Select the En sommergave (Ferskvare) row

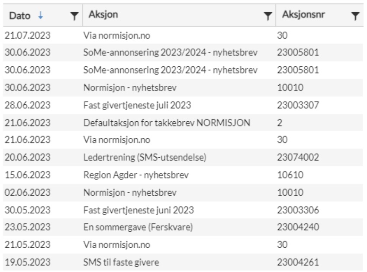pos(183,227)
